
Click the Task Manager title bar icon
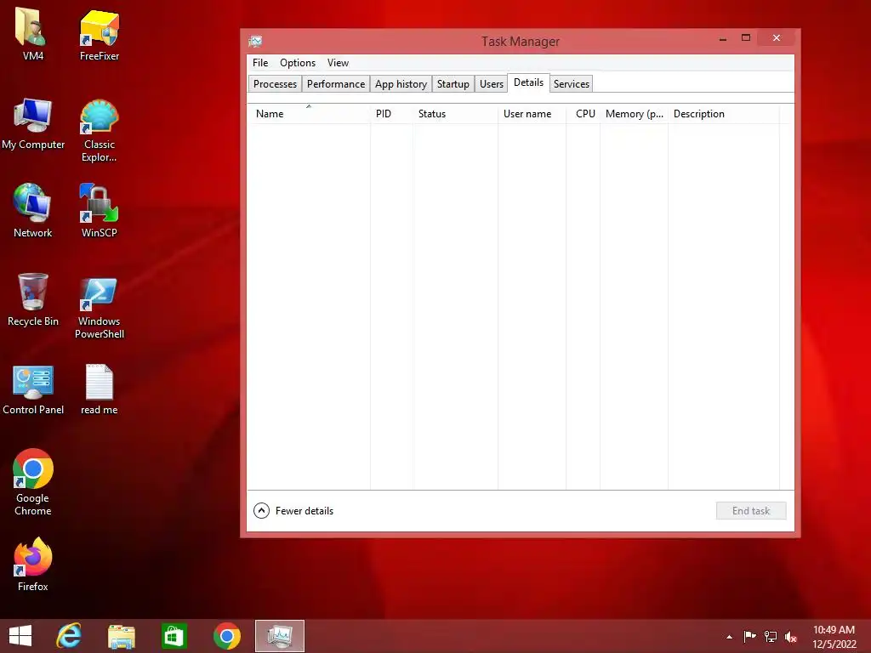pos(255,42)
